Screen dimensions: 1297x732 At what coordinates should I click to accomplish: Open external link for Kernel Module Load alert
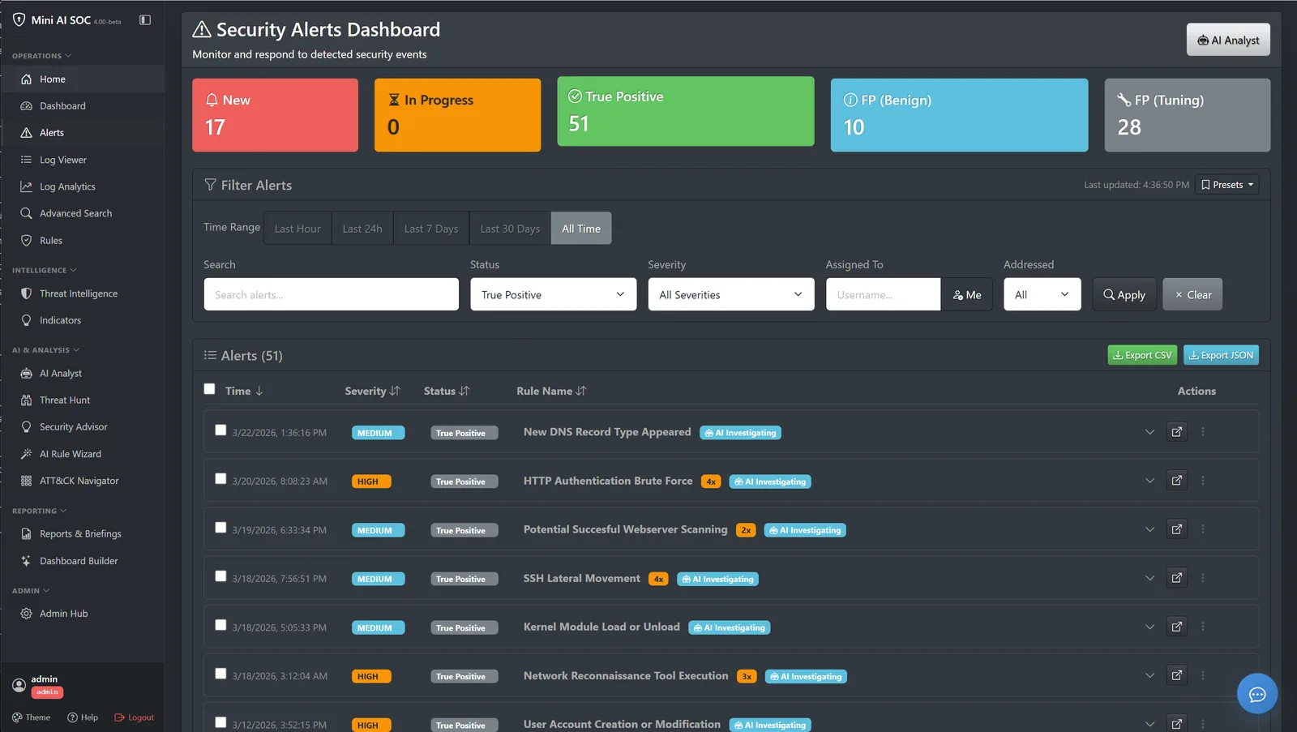click(x=1176, y=626)
